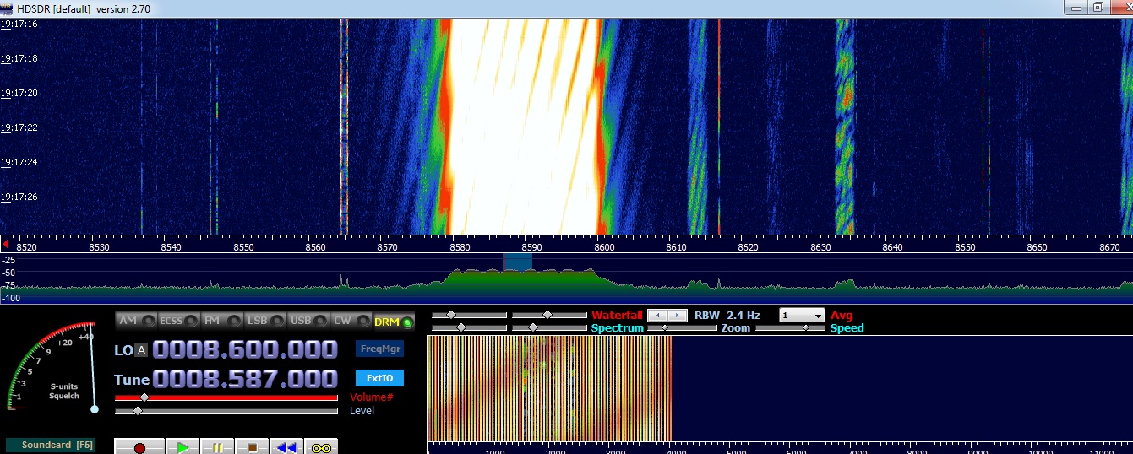Toggle loop playback with the yellow loop icon
Image resolution: width=1133 pixels, height=454 pixels.
[321, 447]
